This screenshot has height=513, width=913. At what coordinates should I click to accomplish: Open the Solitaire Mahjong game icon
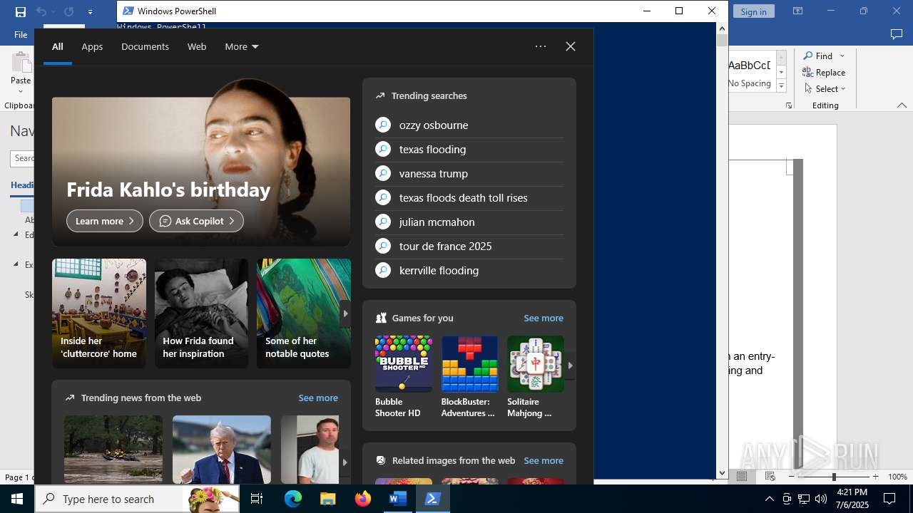[536, 364]
